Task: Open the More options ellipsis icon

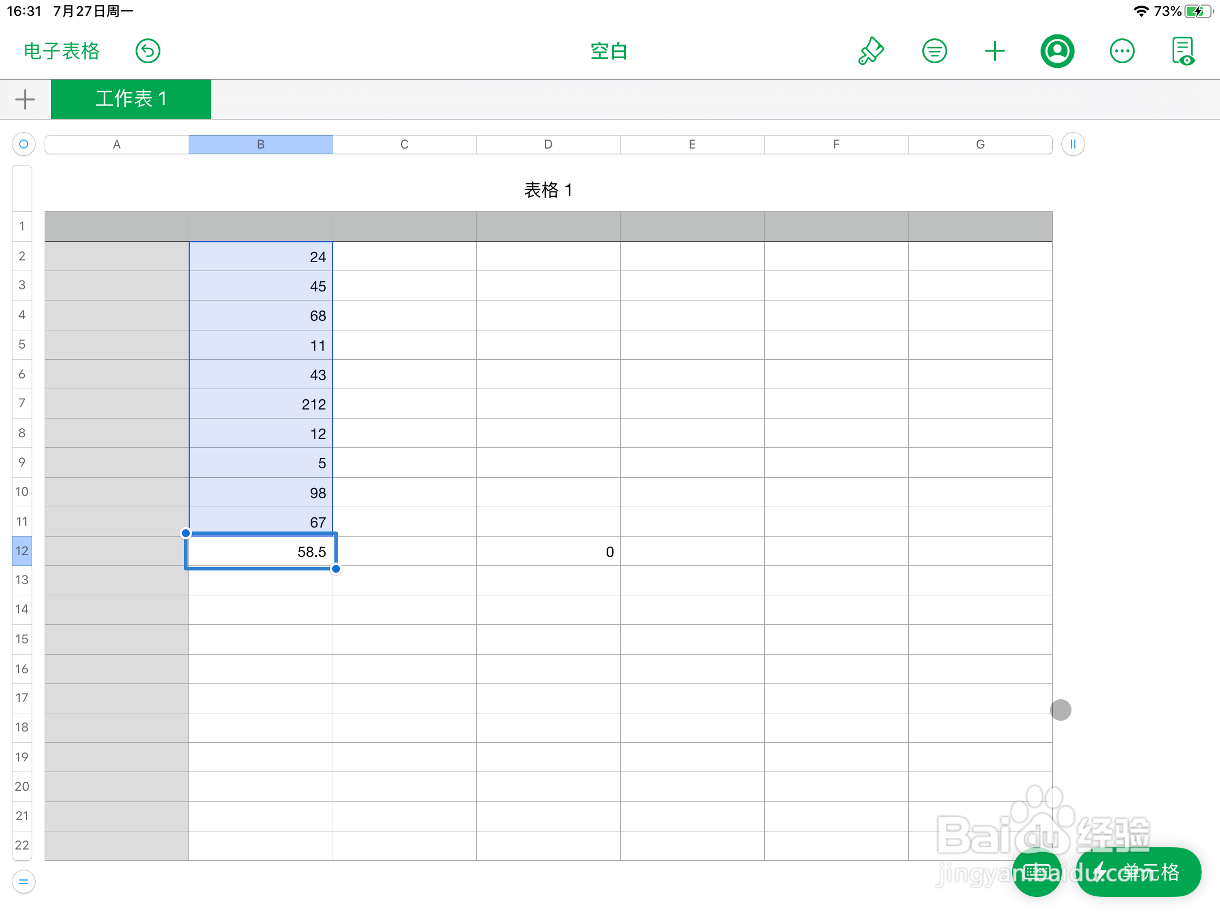Action: [x=1122, y=51]
